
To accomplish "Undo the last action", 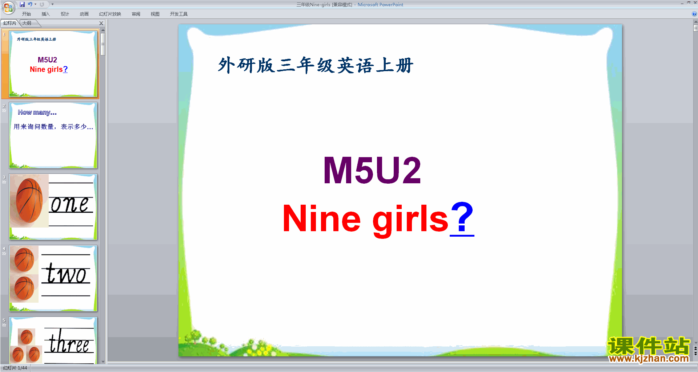I will click(x=30, y=4).
